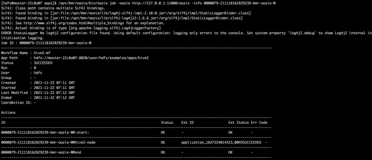Click the Ext Status column header
The image size is (372, 160).
[238, 123]
